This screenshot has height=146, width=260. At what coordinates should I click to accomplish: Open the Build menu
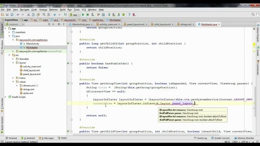tap(63, 10)
